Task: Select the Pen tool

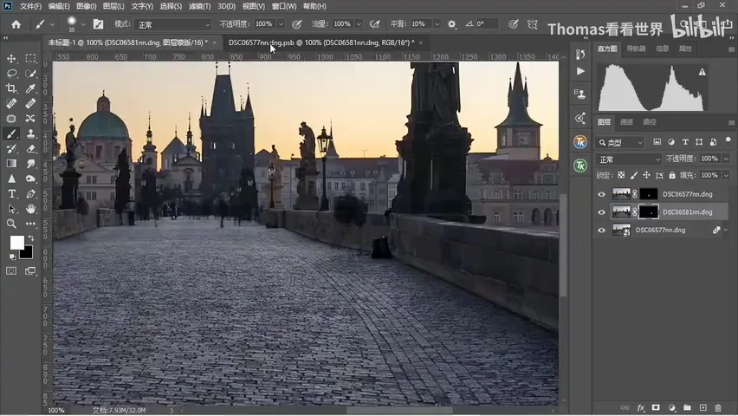Action: tap(30, 193)
